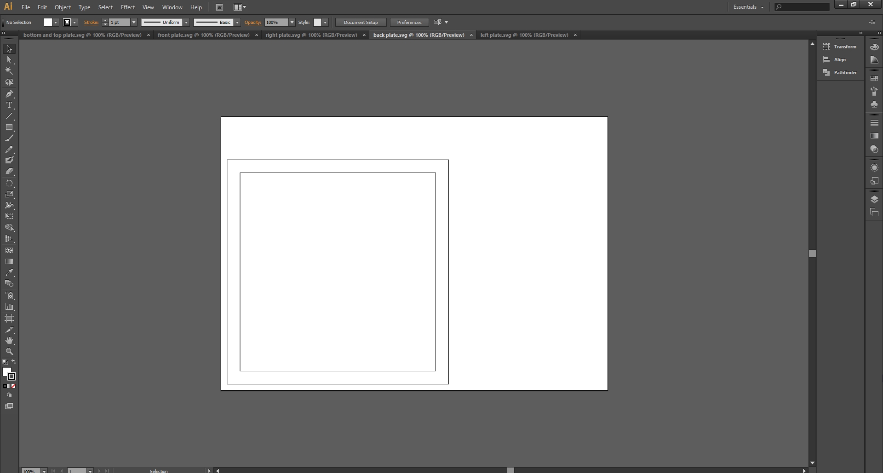Select the Selection tool (black arrow)
Viewport: 883px width, 473px height.
[x=9, y=49]
